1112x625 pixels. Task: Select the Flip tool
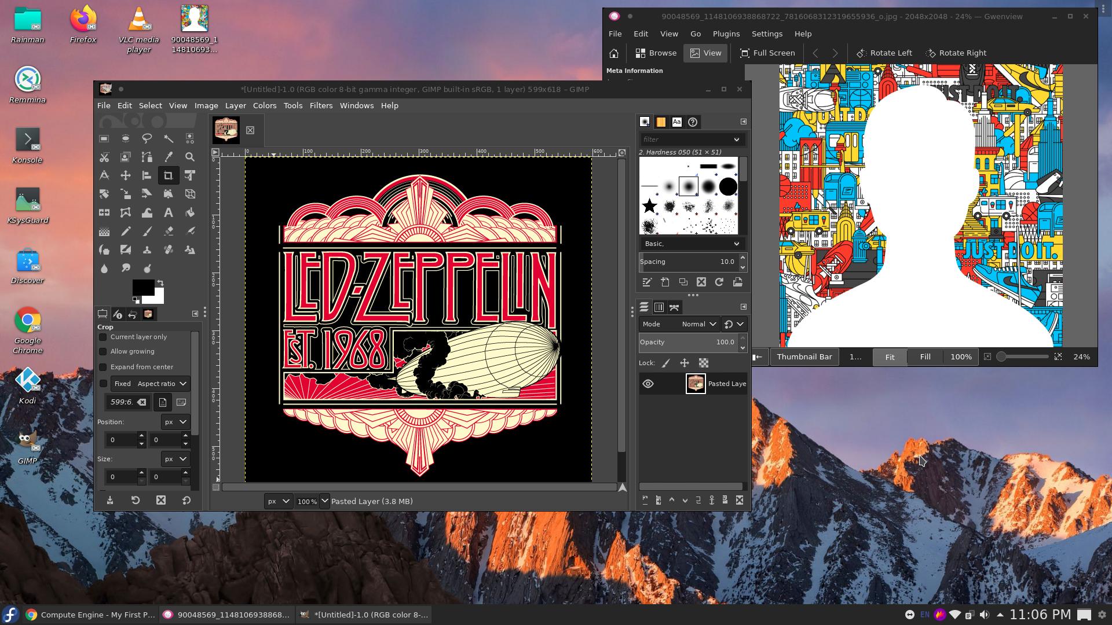(x=104, y=212)
